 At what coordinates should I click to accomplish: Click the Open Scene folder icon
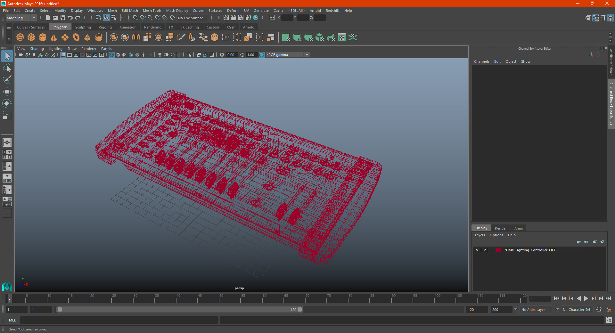coord(55,18)
